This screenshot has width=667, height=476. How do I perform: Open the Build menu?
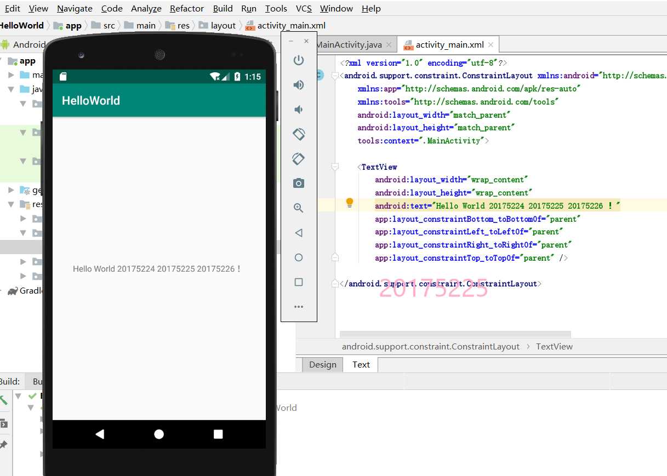[223, 8]
